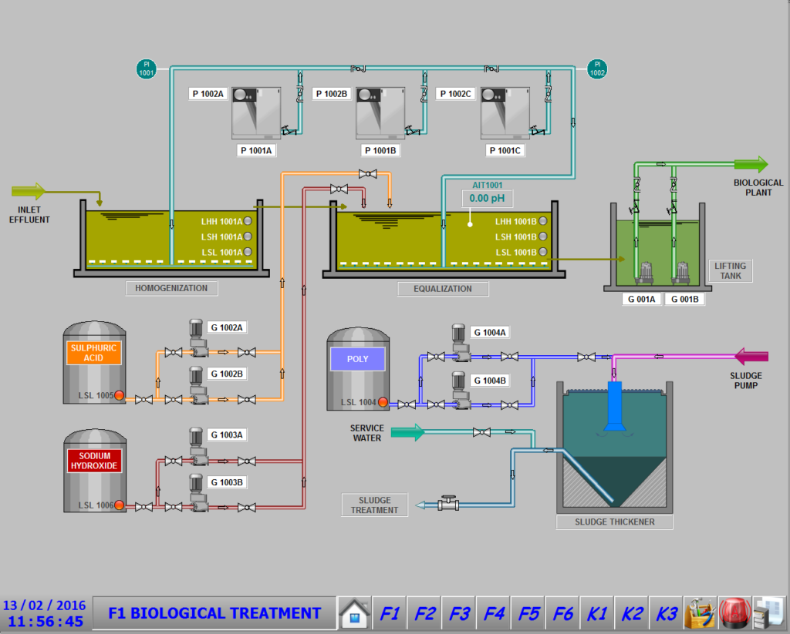Switch to the F5 screen tab
The width and height of the screenshot is (790, 634).
[x=528, y=613]
